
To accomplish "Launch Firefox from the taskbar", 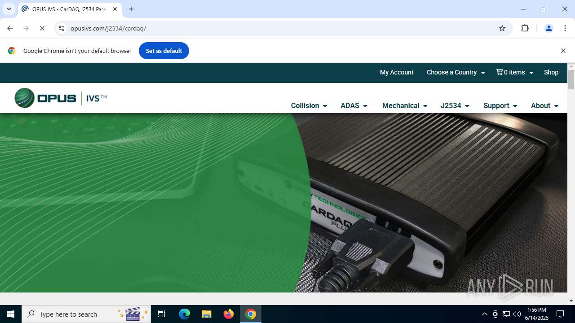I will (x=229, y=314).
